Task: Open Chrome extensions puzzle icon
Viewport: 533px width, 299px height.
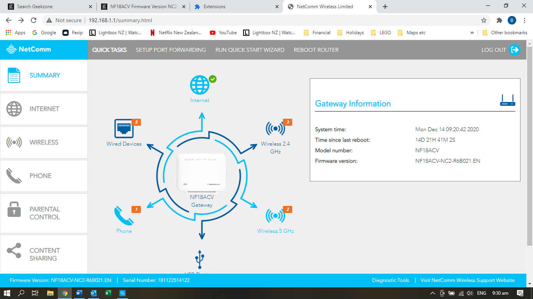Action: (x=499, y=20)
